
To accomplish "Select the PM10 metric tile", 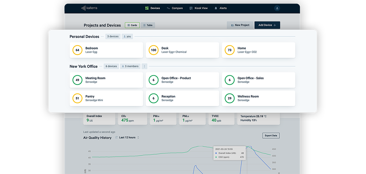I will coord(163,119).
